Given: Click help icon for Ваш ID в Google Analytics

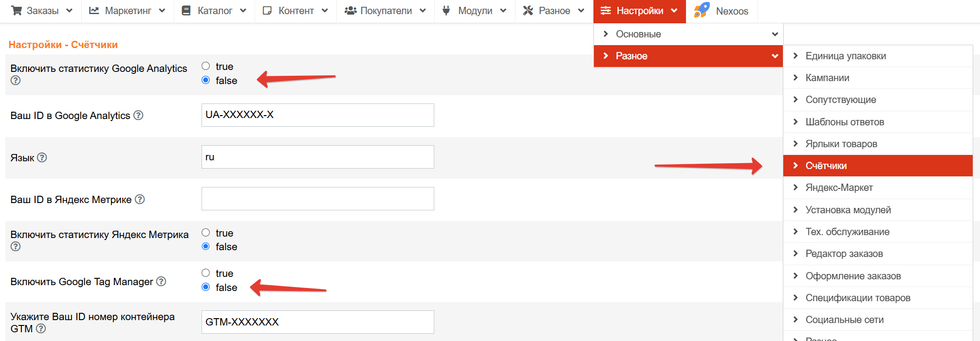Looking at the screenshot, I should (x=138, y=115).
